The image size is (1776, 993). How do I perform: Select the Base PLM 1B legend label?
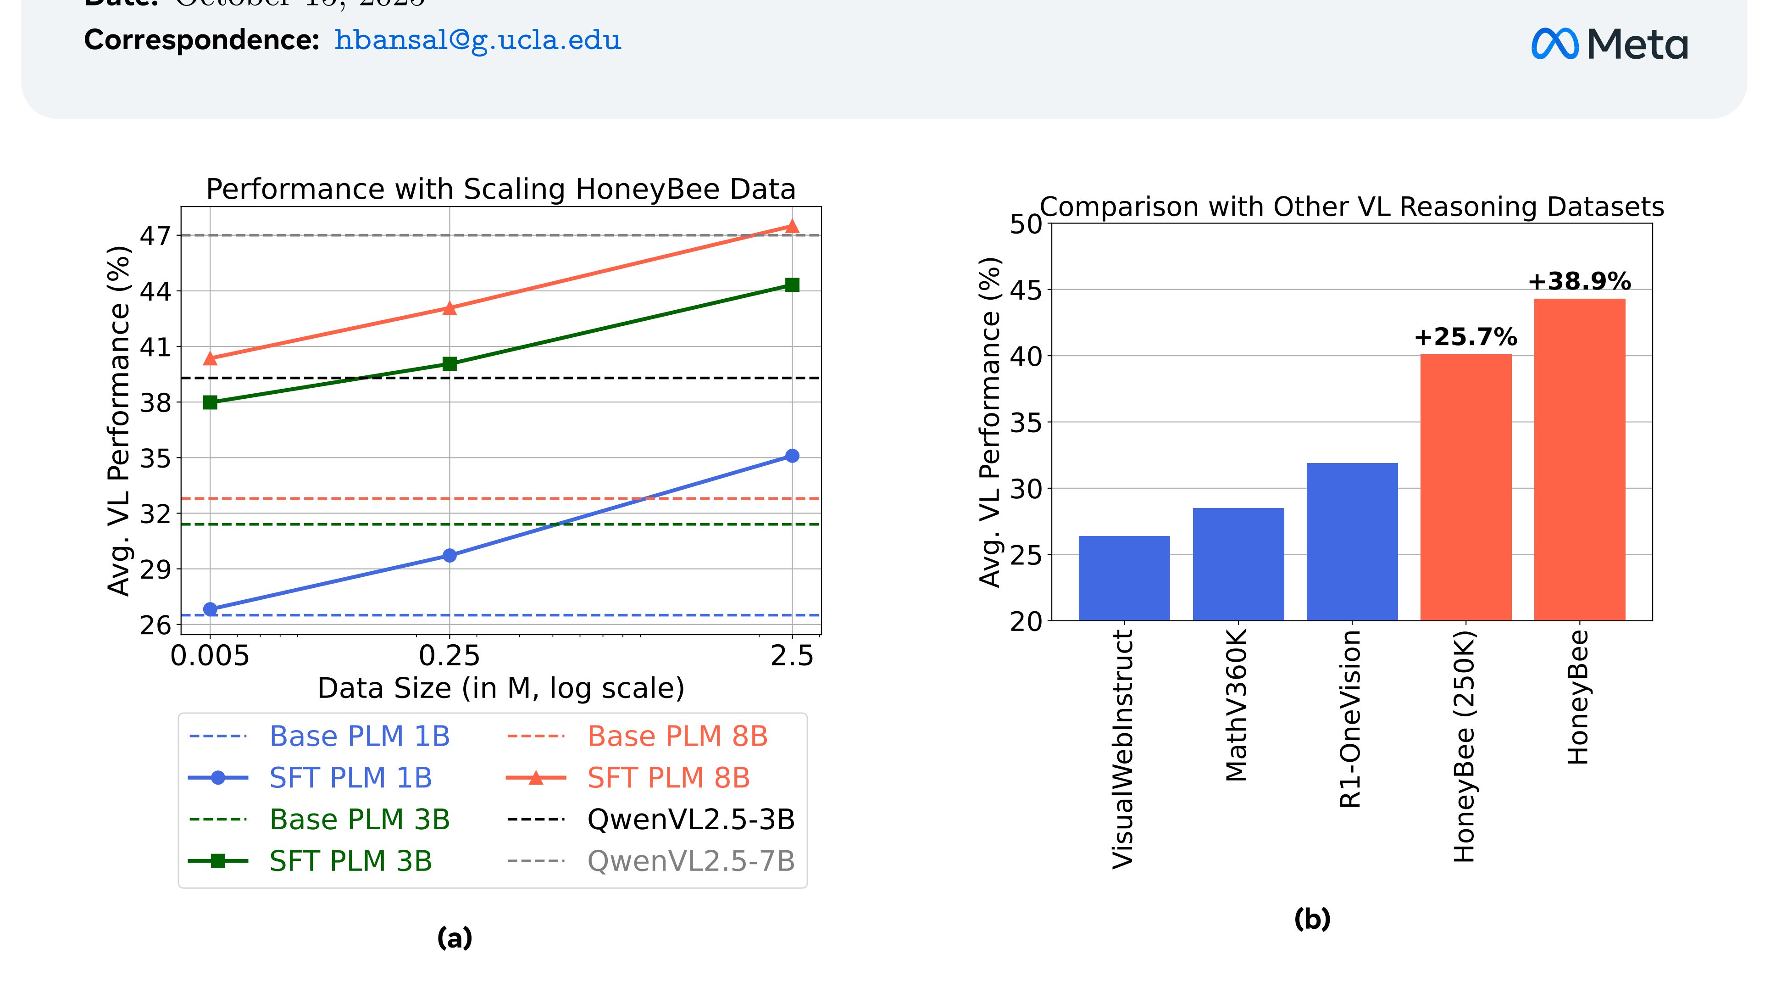coord(359,736)
